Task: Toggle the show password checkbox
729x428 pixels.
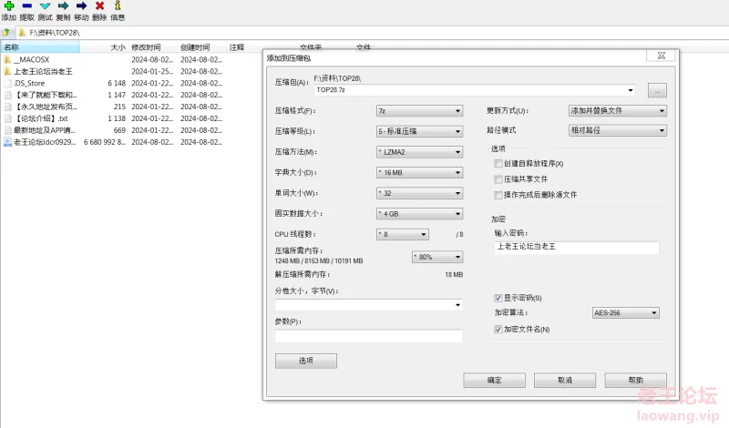Action: click(497, 298)
